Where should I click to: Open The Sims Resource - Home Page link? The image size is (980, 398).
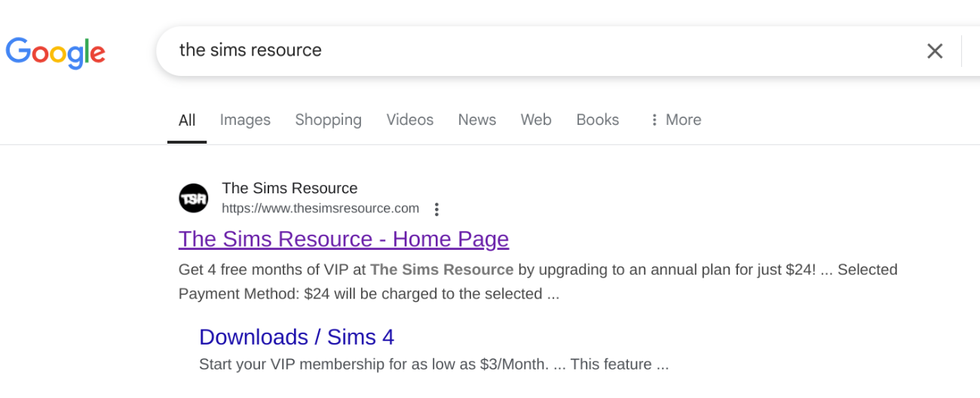tap(343, 239)
